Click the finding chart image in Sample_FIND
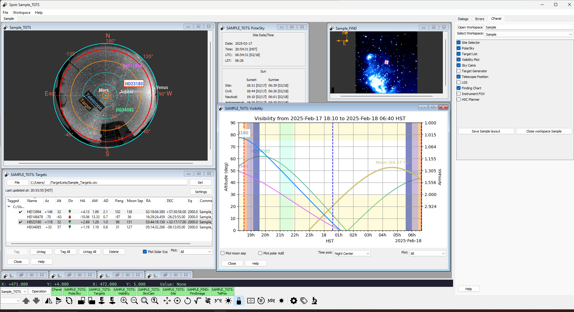The height and width of the screenshot is (312, 574). pyautogui.click(x=386, y=62)
